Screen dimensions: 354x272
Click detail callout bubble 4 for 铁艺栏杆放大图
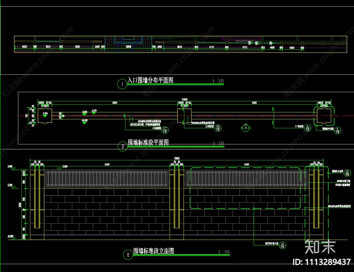(282, 245)
